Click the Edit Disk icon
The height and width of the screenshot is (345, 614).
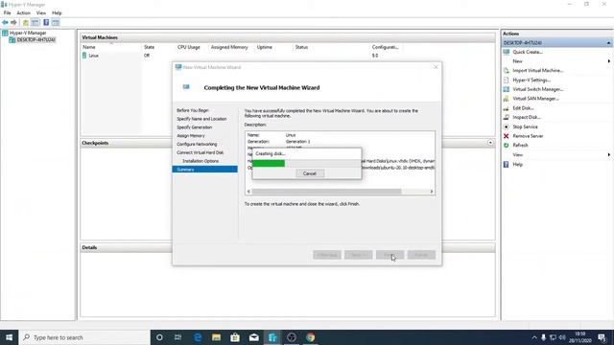(506, 108)
